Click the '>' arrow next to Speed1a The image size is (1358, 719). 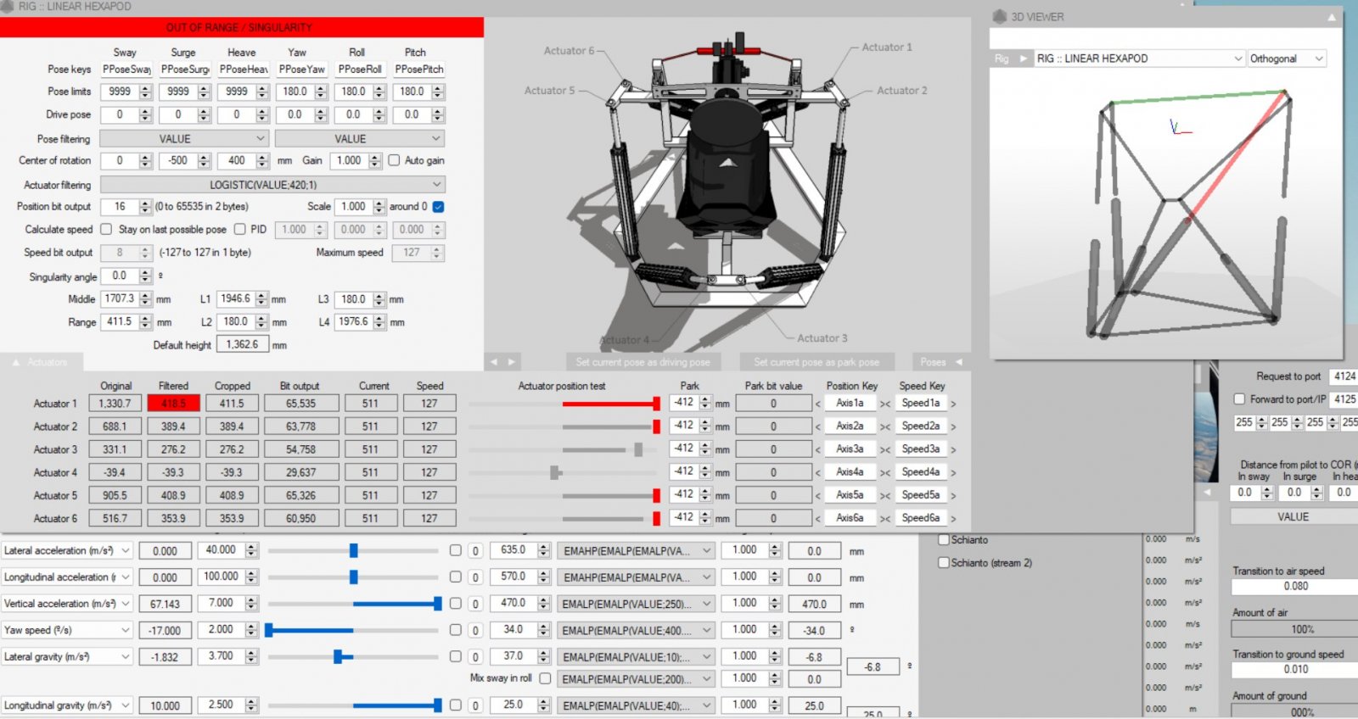click(x=953, y=404)
